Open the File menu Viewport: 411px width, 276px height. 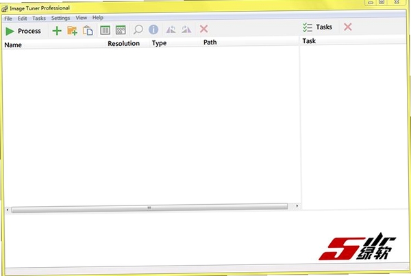coord(8,18)
